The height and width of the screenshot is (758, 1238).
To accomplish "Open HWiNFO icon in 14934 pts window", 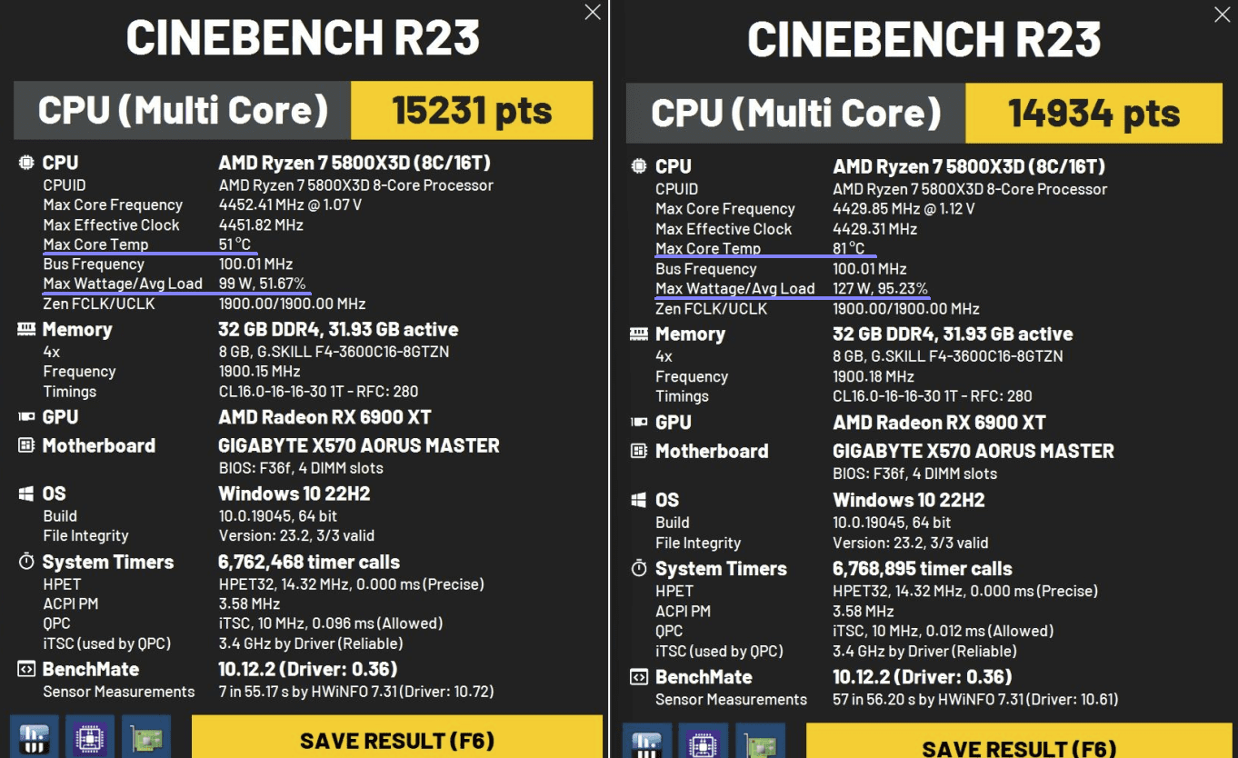I will click(647, 743).
